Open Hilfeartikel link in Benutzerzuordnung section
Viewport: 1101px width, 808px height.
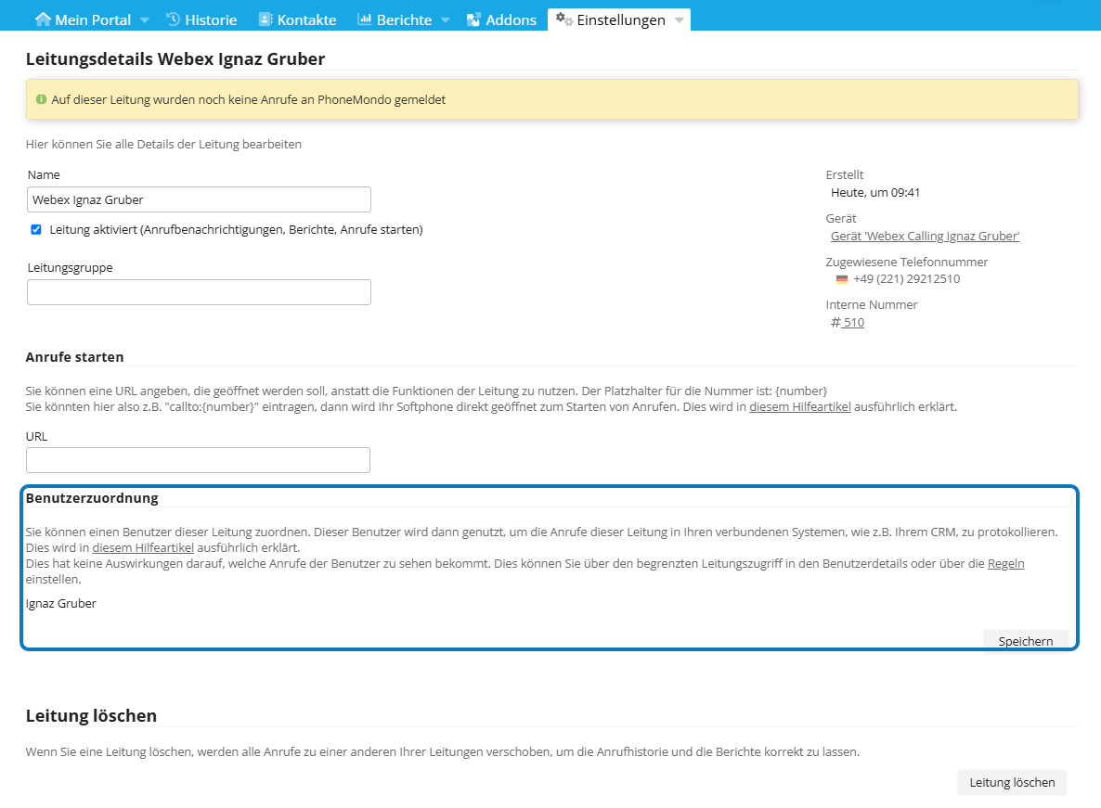143,547
